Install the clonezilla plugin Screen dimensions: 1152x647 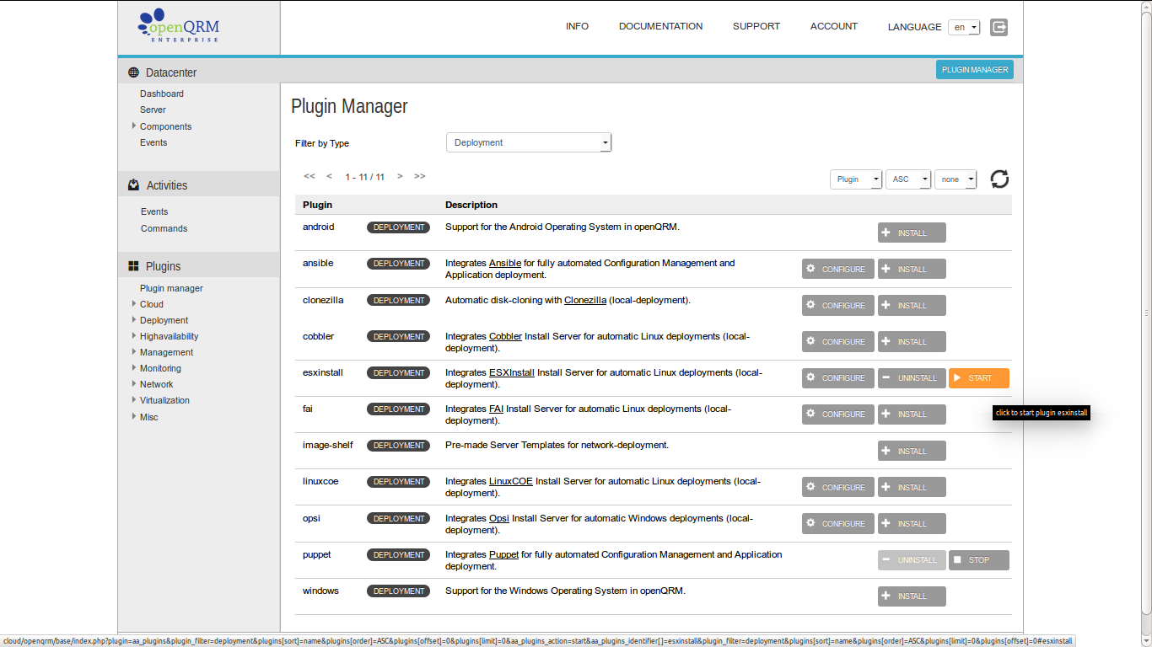click(x=912, y=305)
